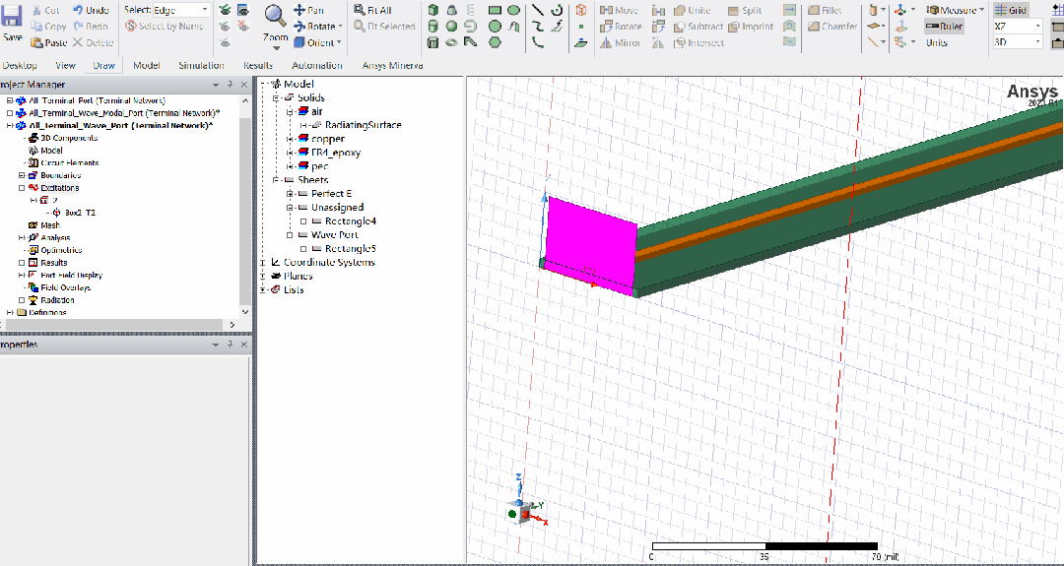Draw a regular polyhedron solid
1064x566 pixels.
(x=433, y=42)
